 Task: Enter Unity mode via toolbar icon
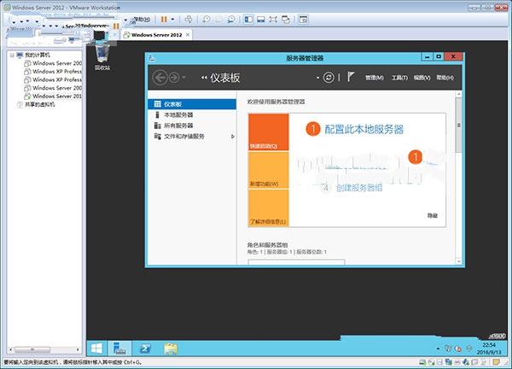pos(286,20)
